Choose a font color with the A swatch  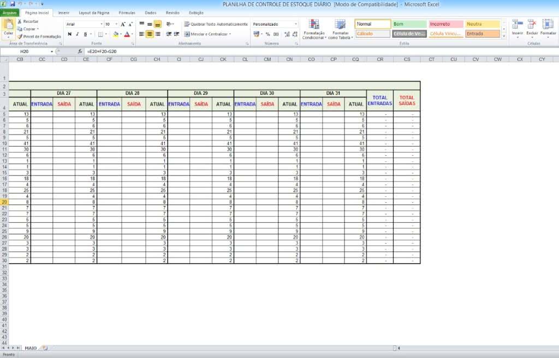[126, 35]
